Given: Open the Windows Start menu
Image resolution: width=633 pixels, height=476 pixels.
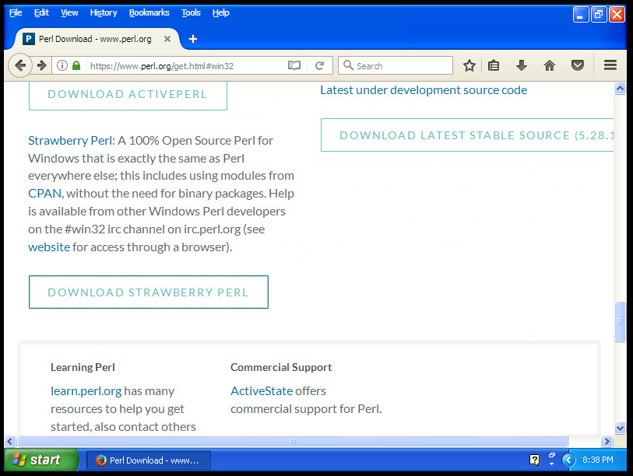Looking at the screenshot, I should click(40, 460).
